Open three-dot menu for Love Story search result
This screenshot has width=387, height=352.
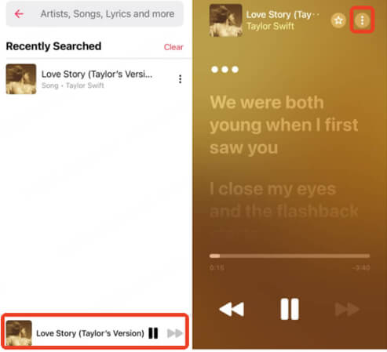pos(180,79)
